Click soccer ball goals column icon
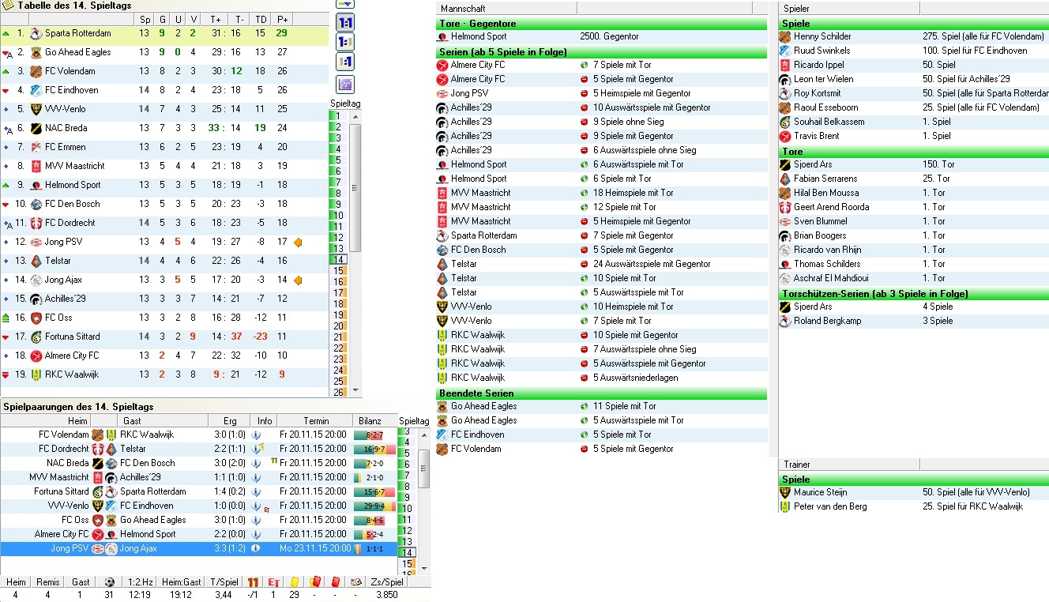This screenshot has height=602, width=1049. (x=109, y=582)
